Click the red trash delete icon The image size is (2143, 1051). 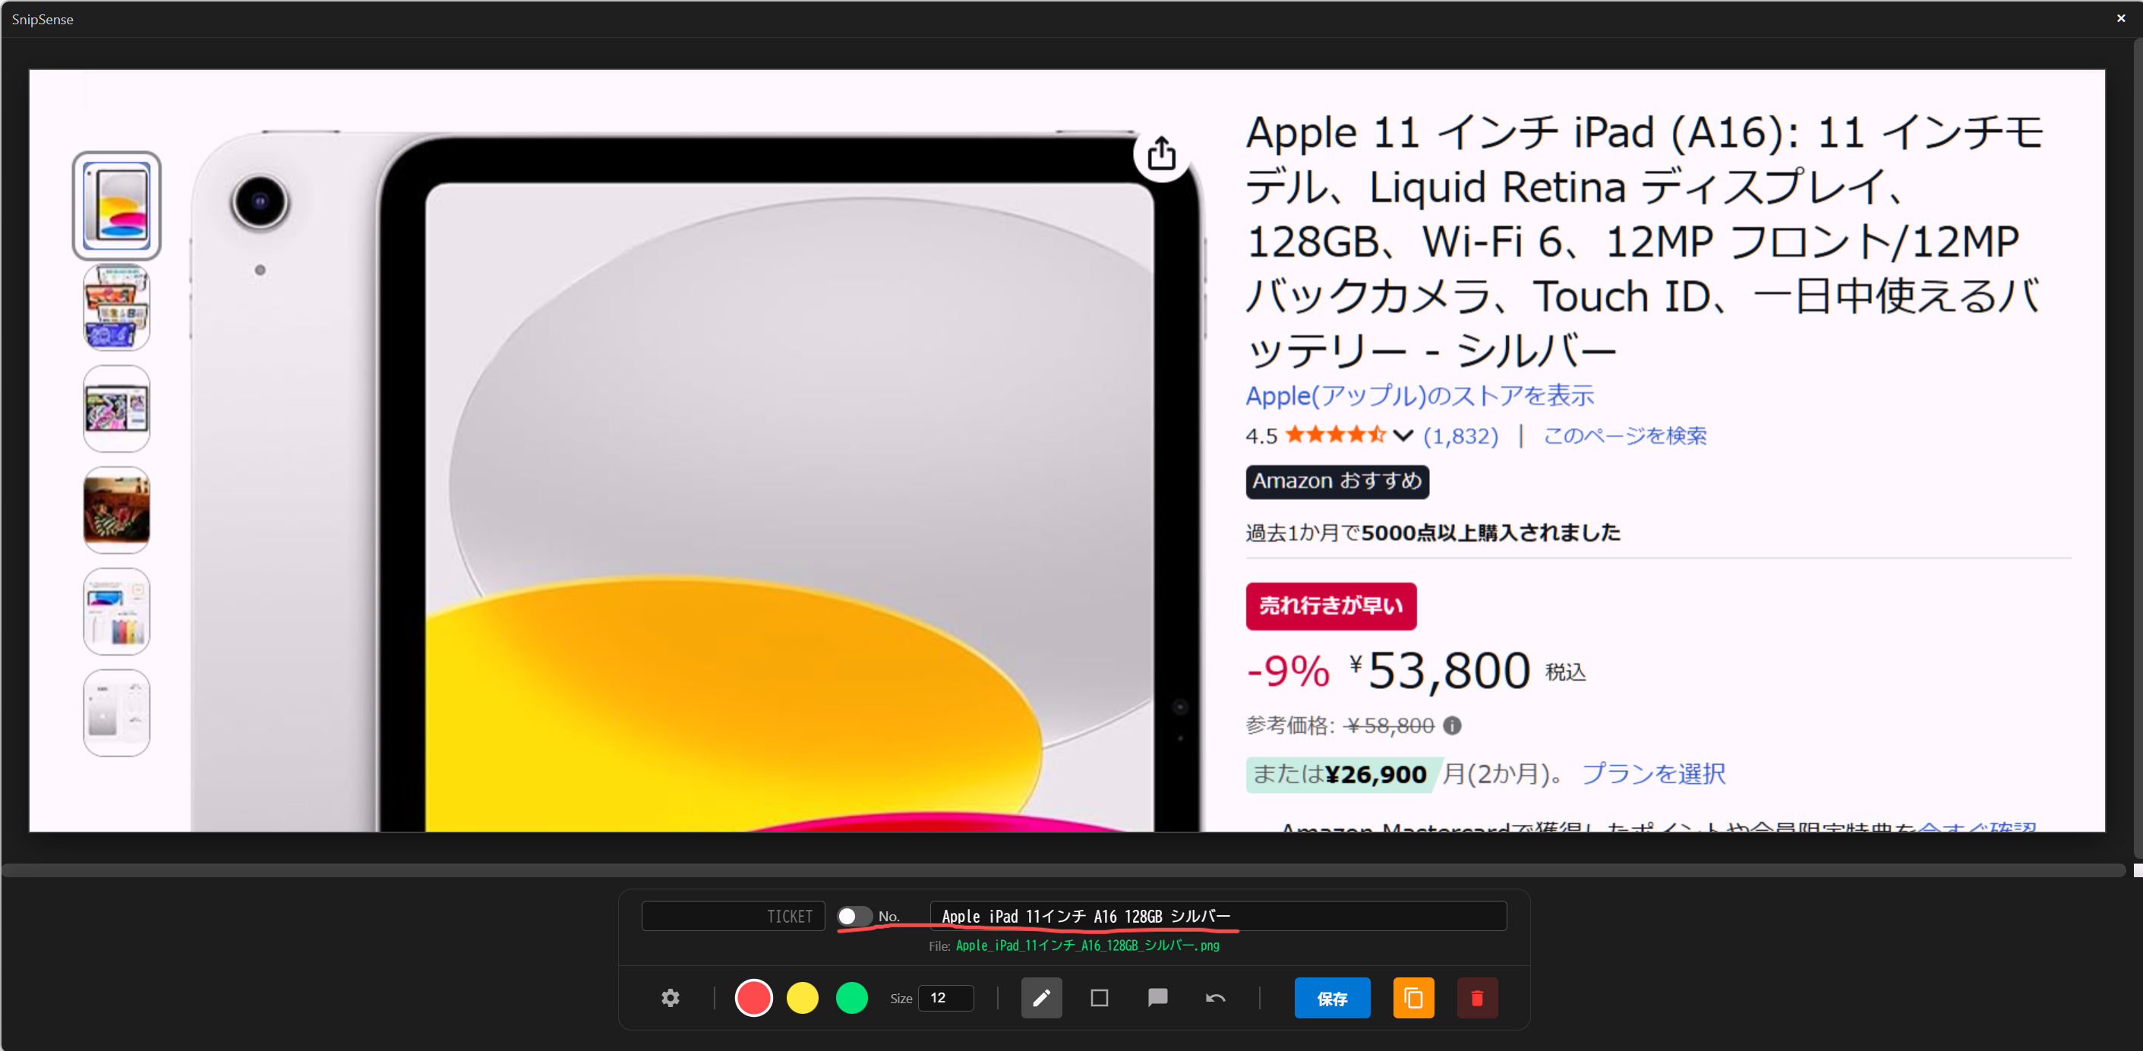1477,998
